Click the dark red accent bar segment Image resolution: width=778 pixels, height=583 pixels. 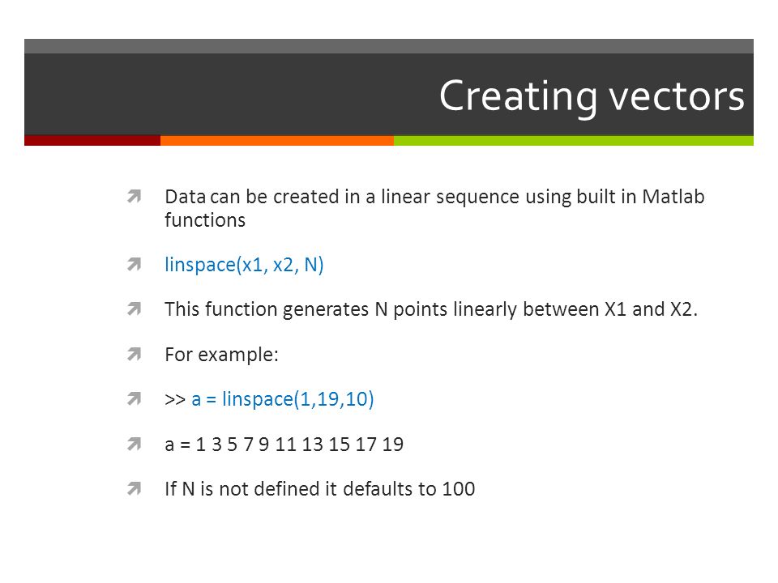click(x=92, y=141)
